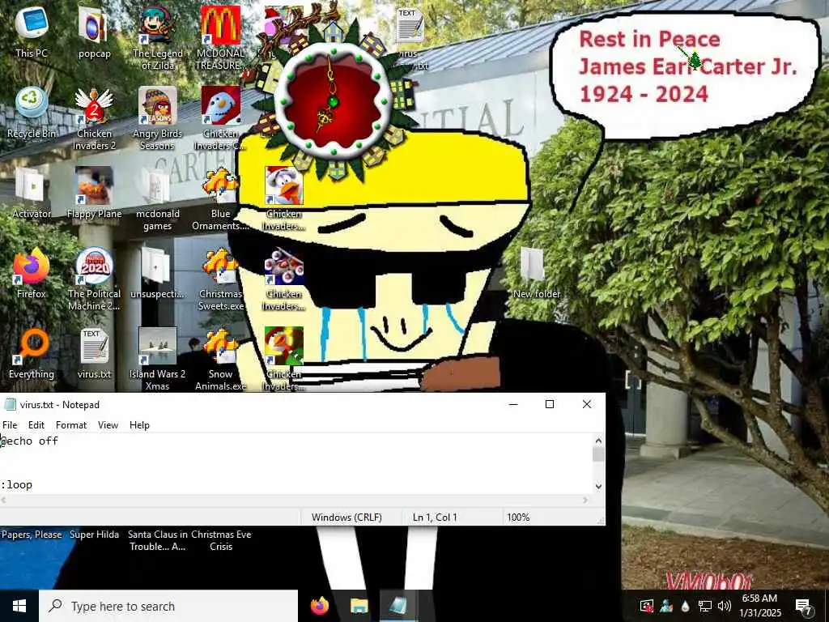
Task: Open the mcdonald games folder icon
Action: (x=157, y=198)
